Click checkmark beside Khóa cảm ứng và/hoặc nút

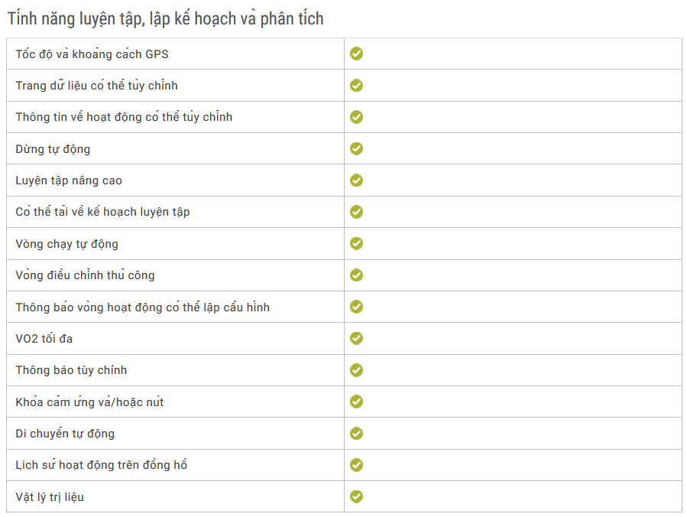(x=356, y=402)
